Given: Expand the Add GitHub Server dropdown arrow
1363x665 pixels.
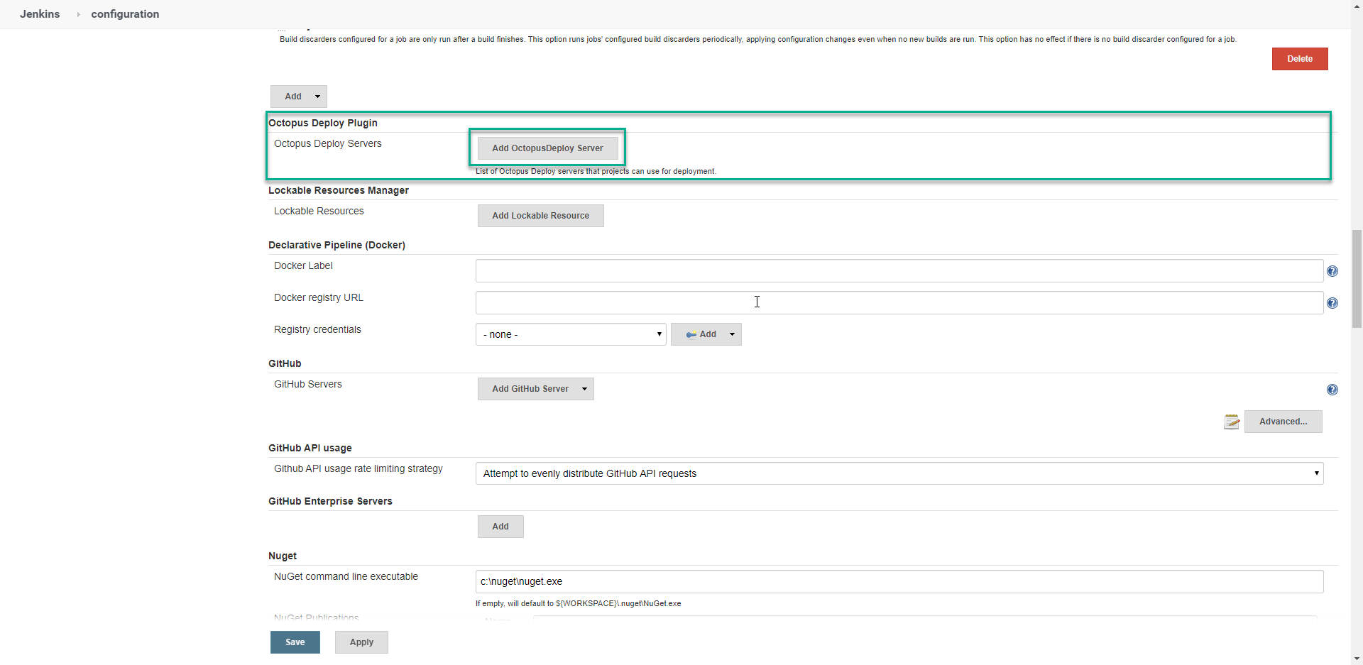Looking at the screenshot, I should 584,388.
